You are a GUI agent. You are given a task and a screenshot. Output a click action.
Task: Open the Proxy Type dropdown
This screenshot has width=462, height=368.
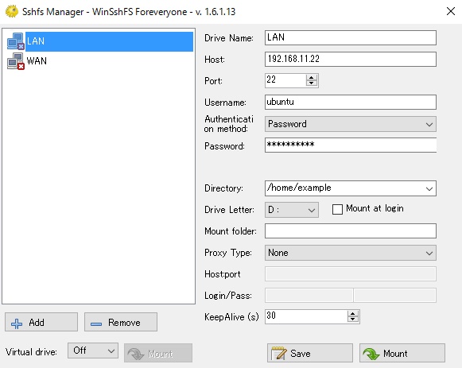pyautogui.click(x=351, y=253)
